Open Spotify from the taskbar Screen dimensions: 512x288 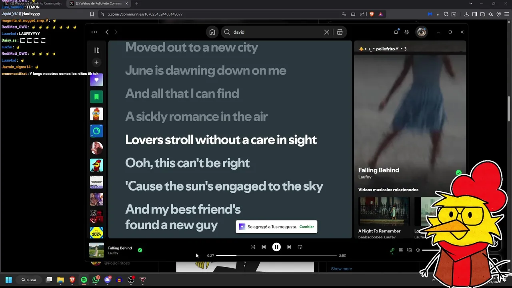84,280
